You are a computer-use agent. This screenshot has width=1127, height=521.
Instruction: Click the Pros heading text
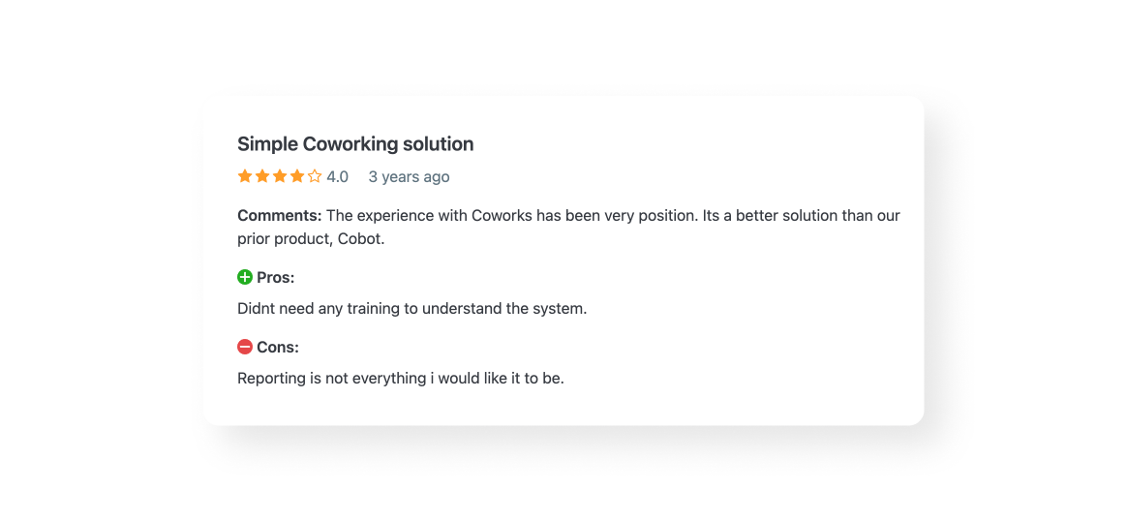point(276,278)
